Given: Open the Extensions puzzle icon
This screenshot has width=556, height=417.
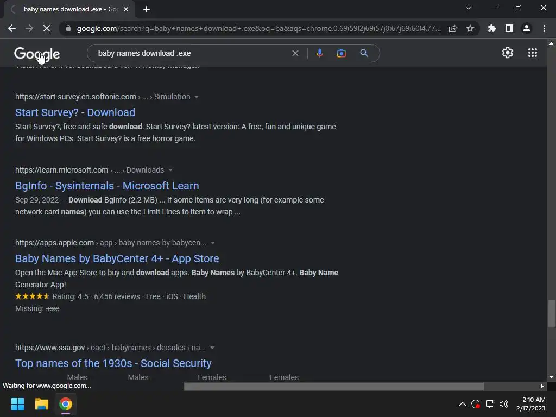Looking at the screenshot, I should [492, 28].
